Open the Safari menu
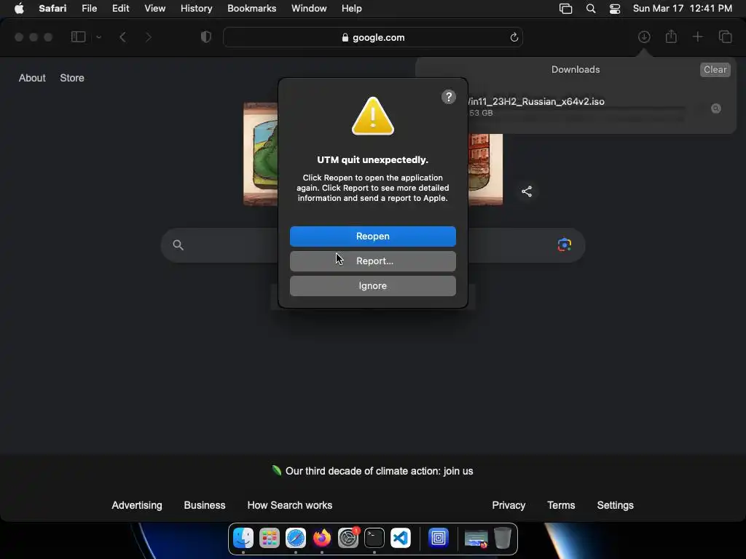746x559 pixels. pyautogui.click(x=52, y=9)
